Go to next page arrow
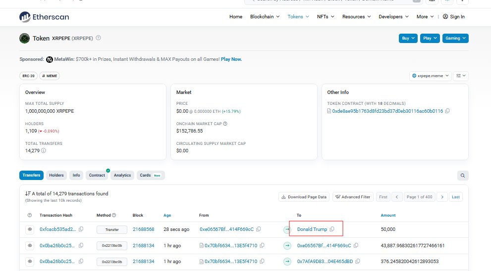This screenshot has width=491, height=271. (442, 197)
